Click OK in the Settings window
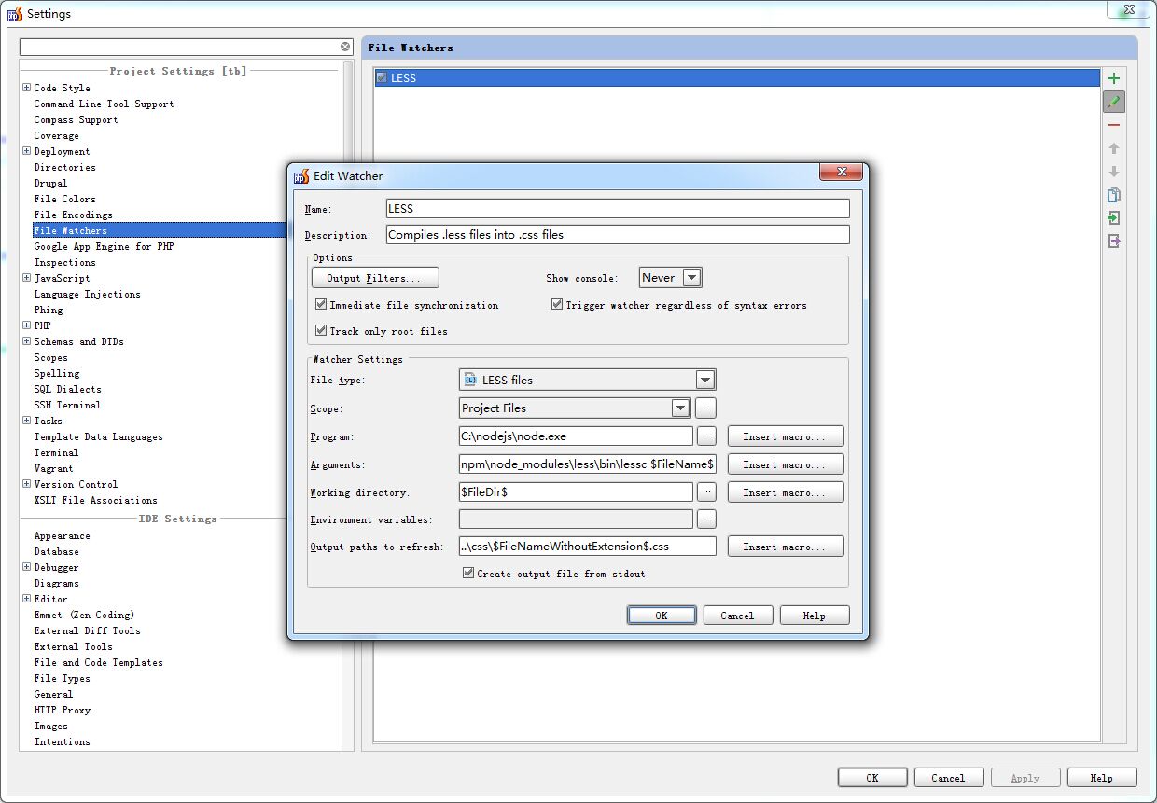 pos(872,778)
